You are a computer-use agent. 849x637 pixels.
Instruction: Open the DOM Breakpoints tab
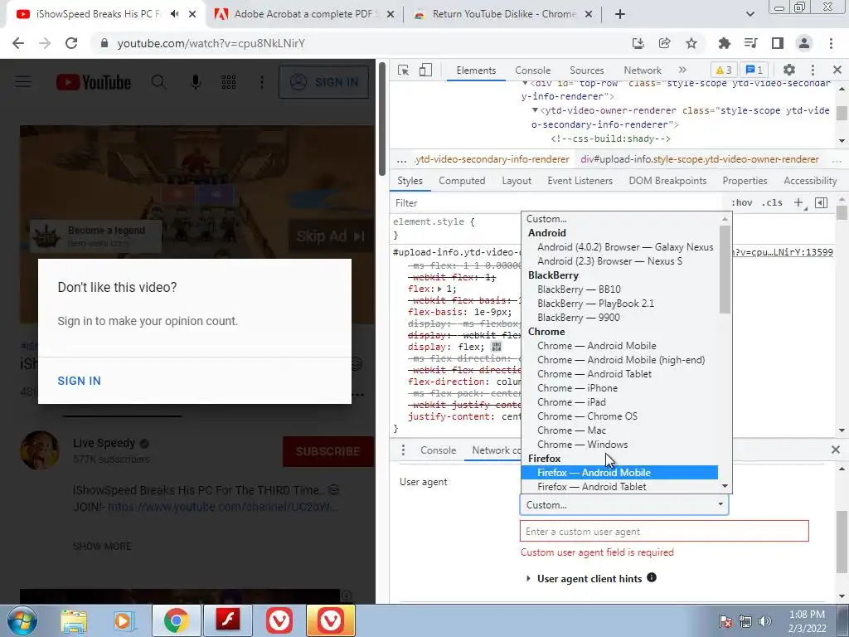(x=667, y=181)
